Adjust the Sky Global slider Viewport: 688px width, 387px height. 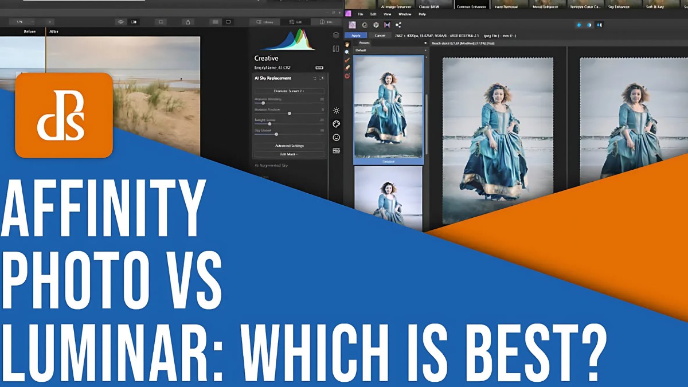pos(289,134)
